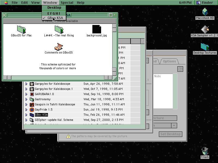Click the Gargoyles for Kaleidoscope.1 row icon
This screenshot has height=163, width=218.
point(32,89)
